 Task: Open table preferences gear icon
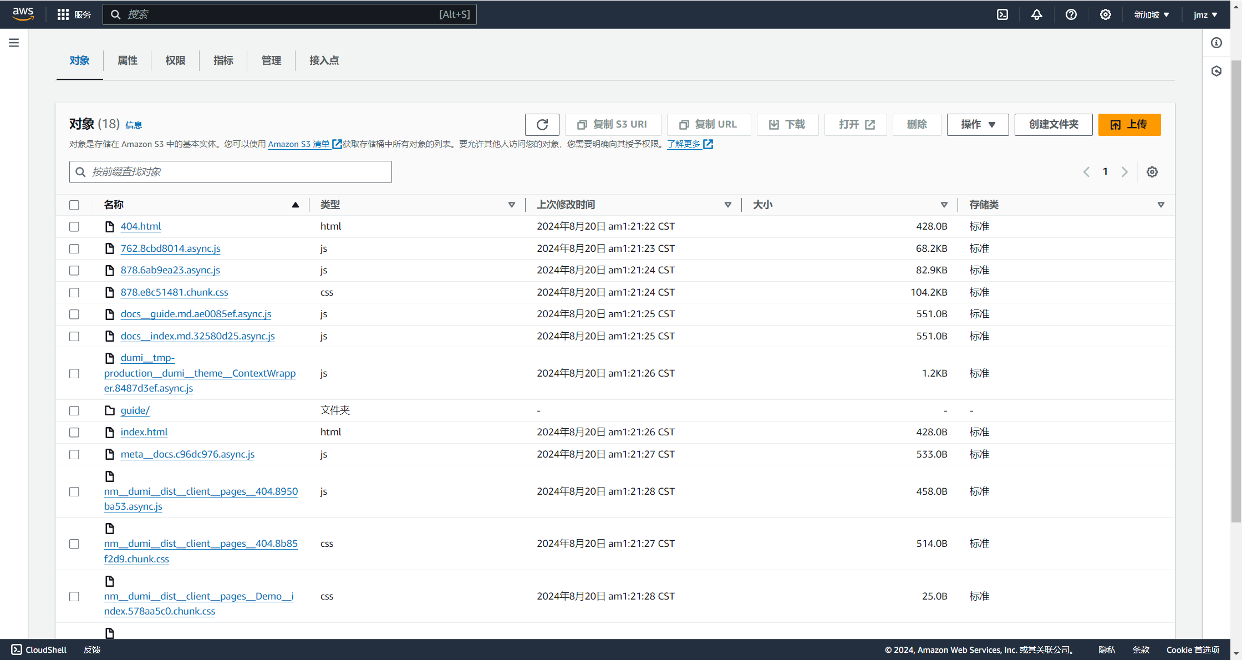[x=1152, y=172]
